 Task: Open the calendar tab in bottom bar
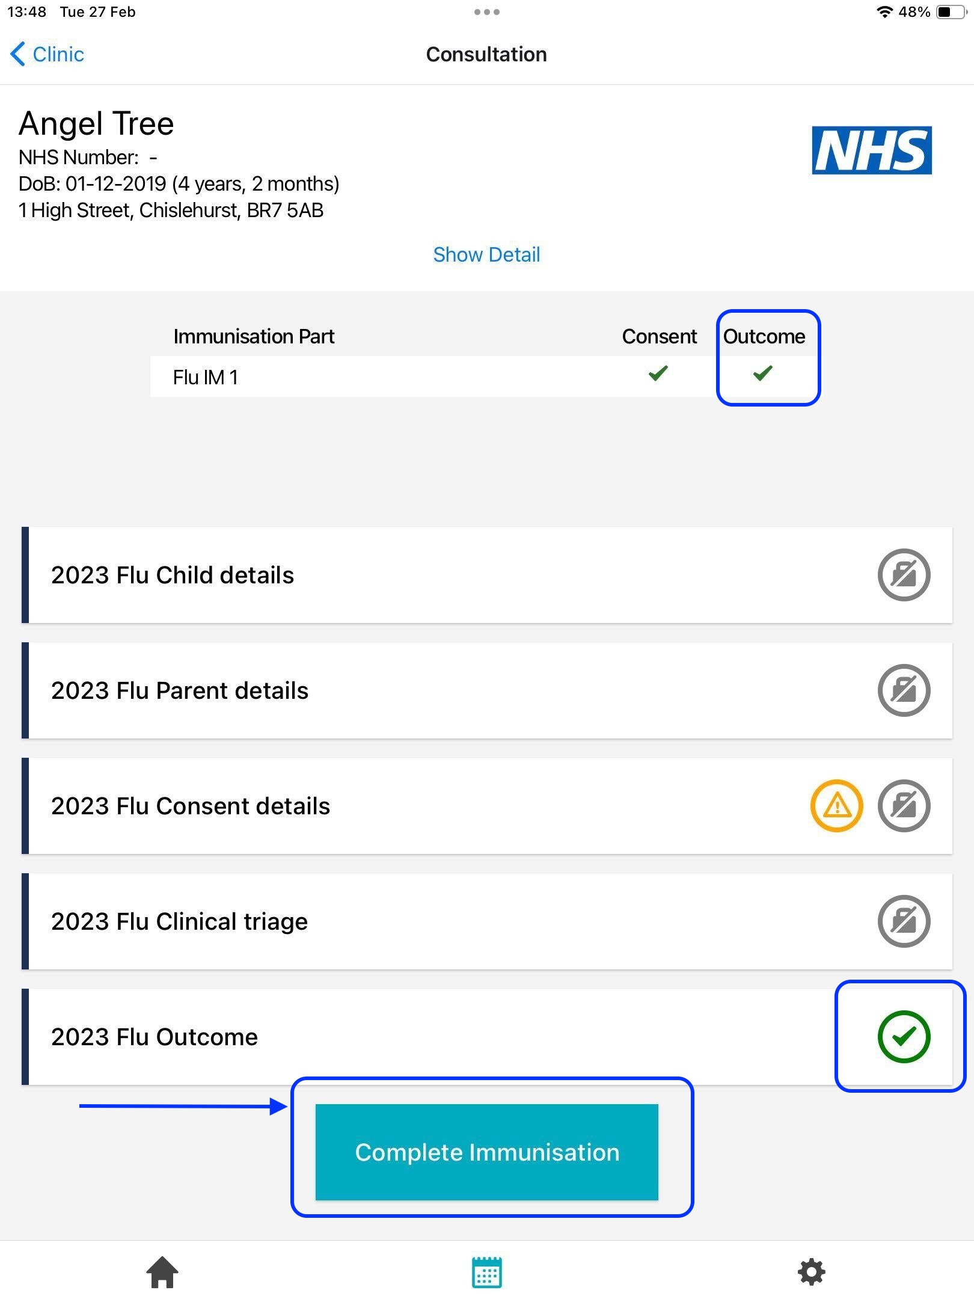pyautogui.click(x=486, y=1273)
